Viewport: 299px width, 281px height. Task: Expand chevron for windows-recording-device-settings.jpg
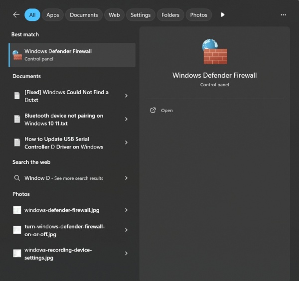[x=126, y=254]
